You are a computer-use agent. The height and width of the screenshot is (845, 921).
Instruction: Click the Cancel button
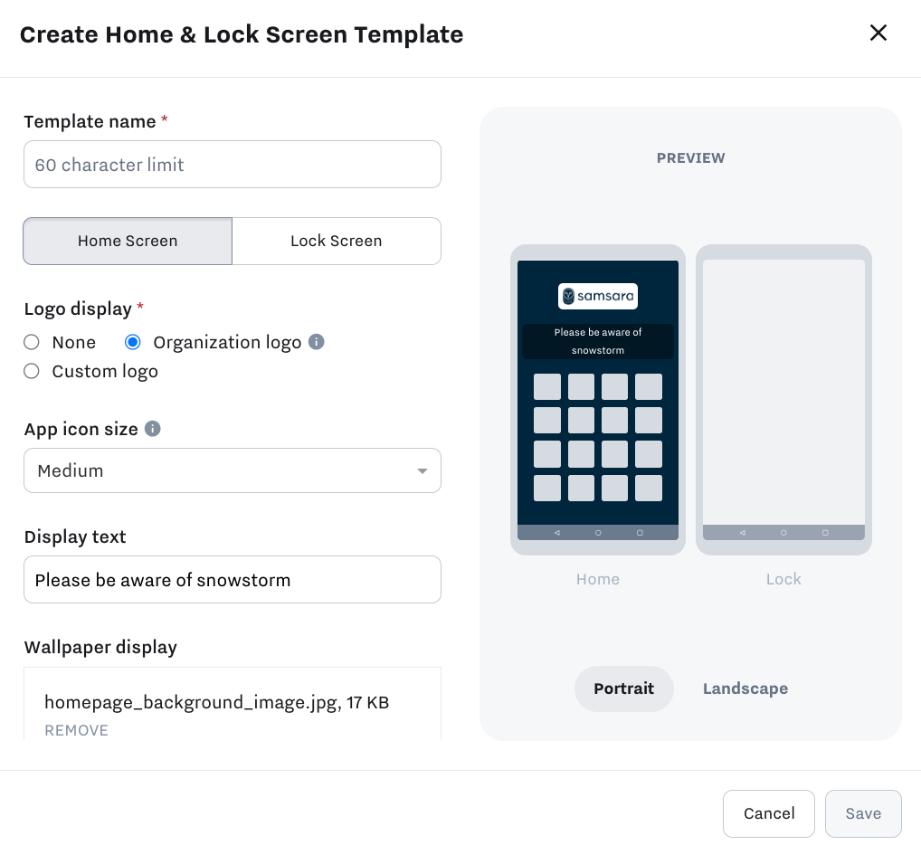[x=768, y=813]
